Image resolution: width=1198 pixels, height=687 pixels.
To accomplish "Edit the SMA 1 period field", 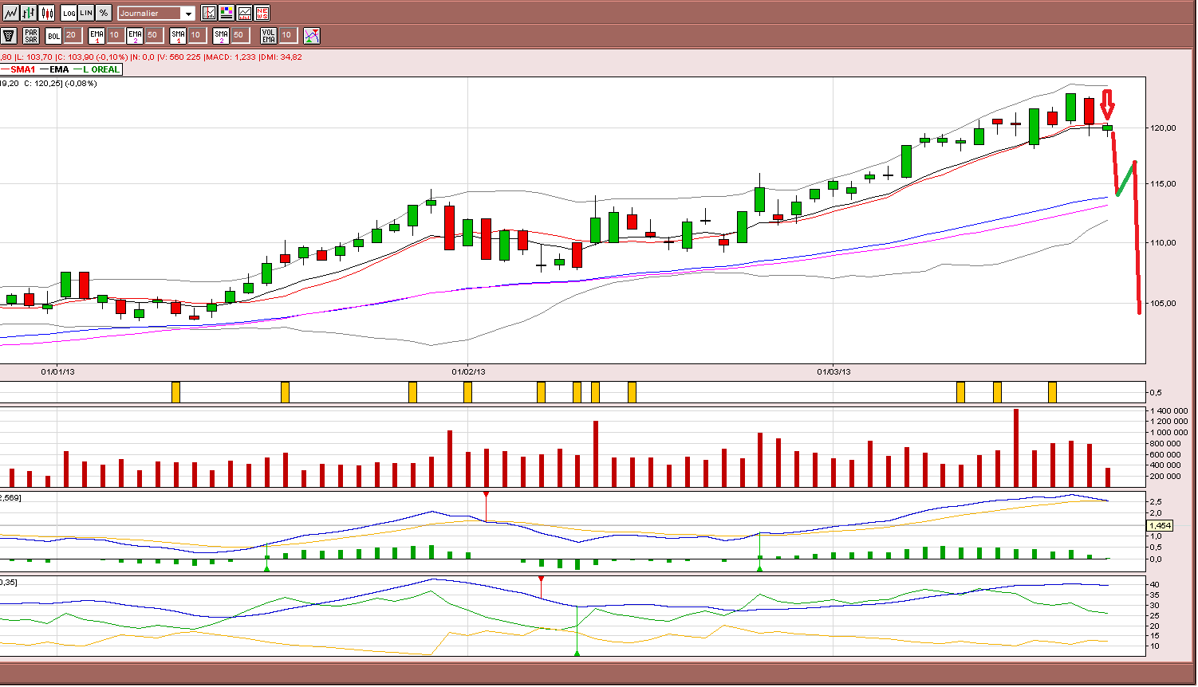I will pyautogui.click(x=197, y=35).
